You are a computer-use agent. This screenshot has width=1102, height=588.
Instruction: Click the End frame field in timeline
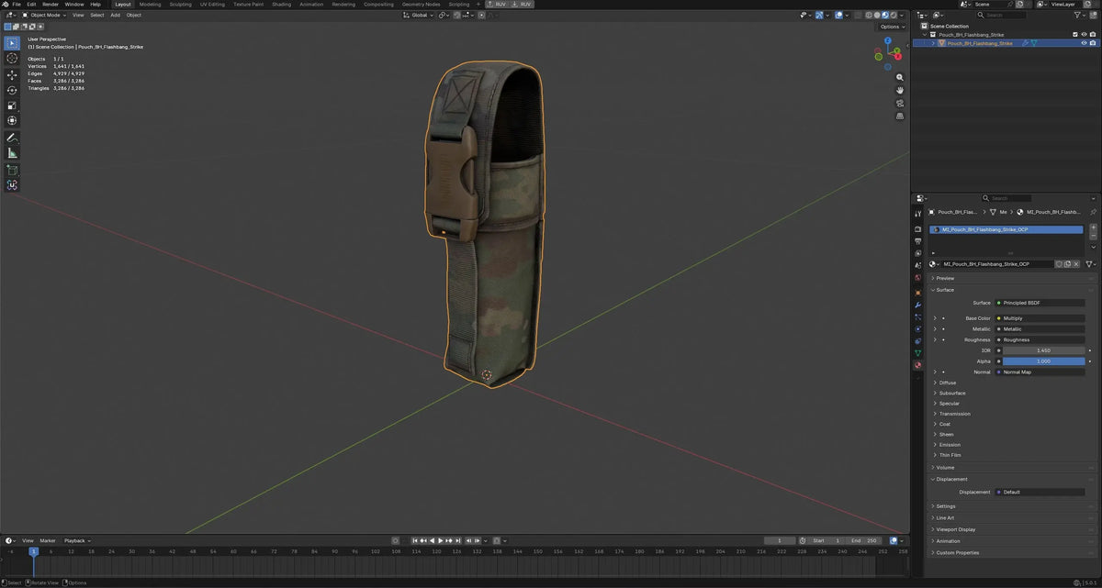click(864, 540)
